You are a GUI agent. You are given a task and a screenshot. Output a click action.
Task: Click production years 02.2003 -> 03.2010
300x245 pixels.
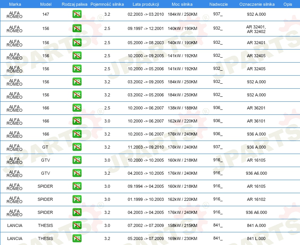click(146, 14)
